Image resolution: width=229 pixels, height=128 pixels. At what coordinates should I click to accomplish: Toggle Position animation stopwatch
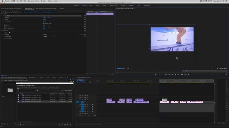tap(4, 17)
